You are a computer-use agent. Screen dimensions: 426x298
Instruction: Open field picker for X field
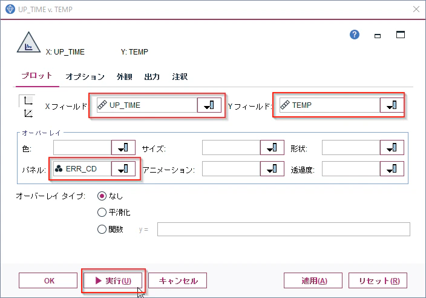(x=209, y=105)
